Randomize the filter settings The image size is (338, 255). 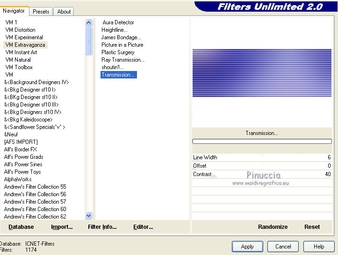coord(273,227)
